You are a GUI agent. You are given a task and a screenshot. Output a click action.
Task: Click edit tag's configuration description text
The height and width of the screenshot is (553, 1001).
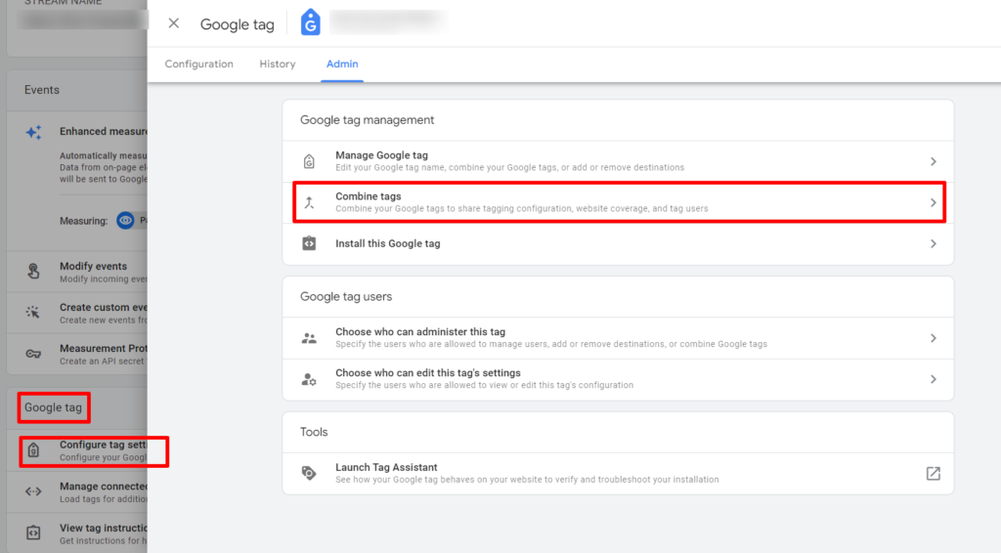point(484,385)
